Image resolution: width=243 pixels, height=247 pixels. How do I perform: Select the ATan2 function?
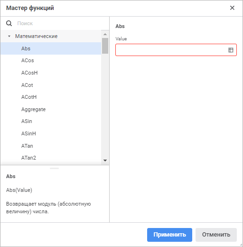click(51, 158)
